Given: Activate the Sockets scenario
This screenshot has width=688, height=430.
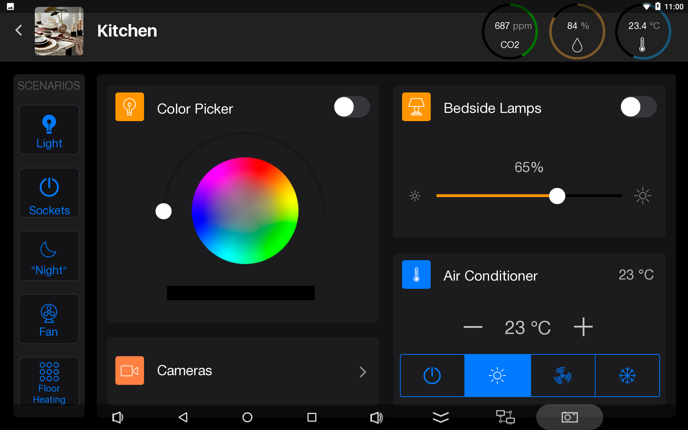Looking at the screenshot, I should (49, 193).
